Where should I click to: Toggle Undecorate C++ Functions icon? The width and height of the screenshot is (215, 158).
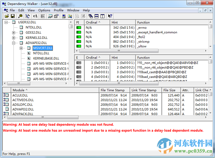[43, 16]
